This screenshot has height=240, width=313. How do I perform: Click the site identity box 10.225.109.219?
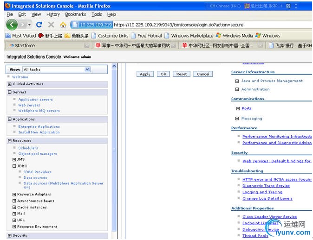(x=92, y=25)
